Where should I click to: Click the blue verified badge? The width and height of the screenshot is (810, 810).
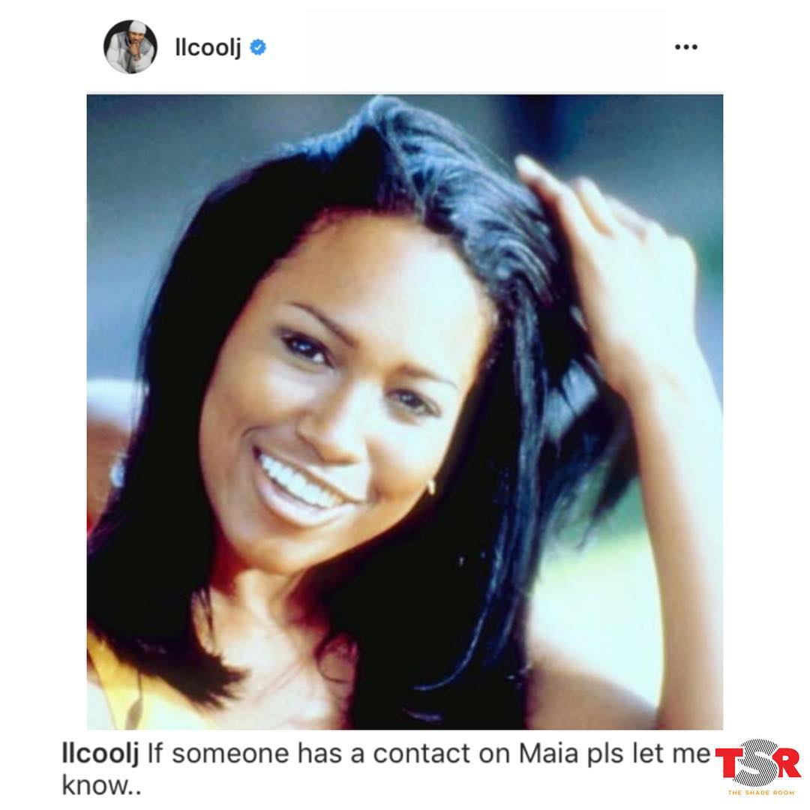tap(258, 47)
